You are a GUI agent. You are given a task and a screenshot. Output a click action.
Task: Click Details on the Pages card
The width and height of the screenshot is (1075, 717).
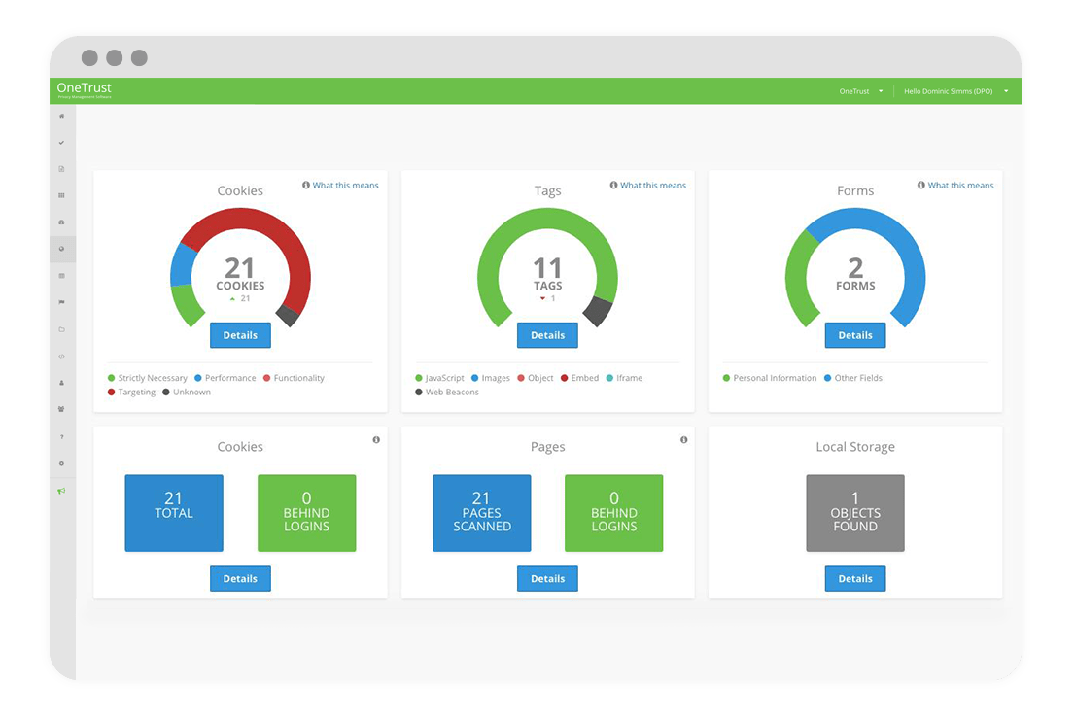[x=548, y=578]
